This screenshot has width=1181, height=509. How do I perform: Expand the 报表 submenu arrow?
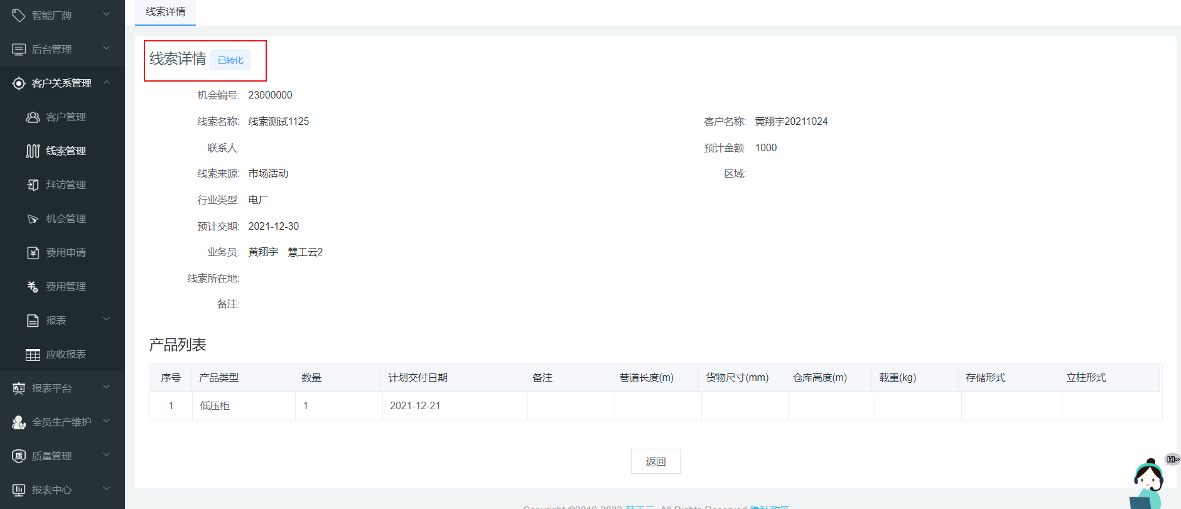[x=106, y=319]
